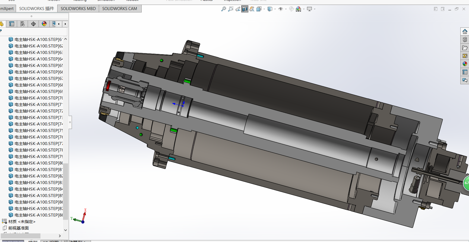
Task: Select the 前视基准面 plane item
Action: [18, 228]
